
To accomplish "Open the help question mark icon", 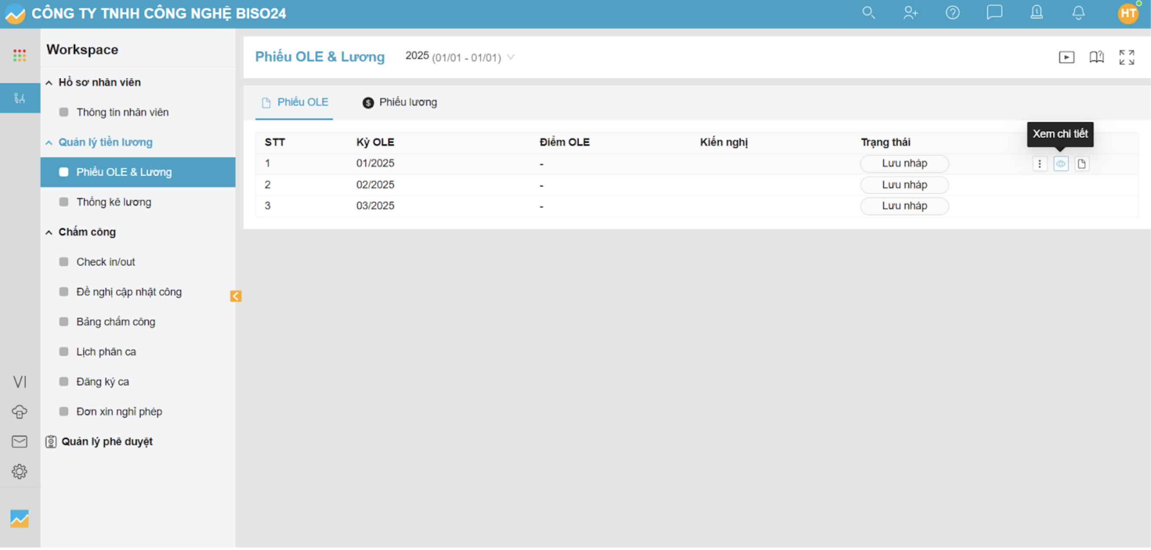I will pos(952,13).
